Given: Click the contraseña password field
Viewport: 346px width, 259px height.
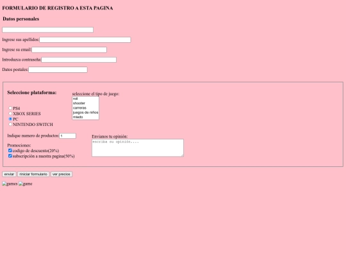Looking at the screenshot, I should [x=79, y=59].
